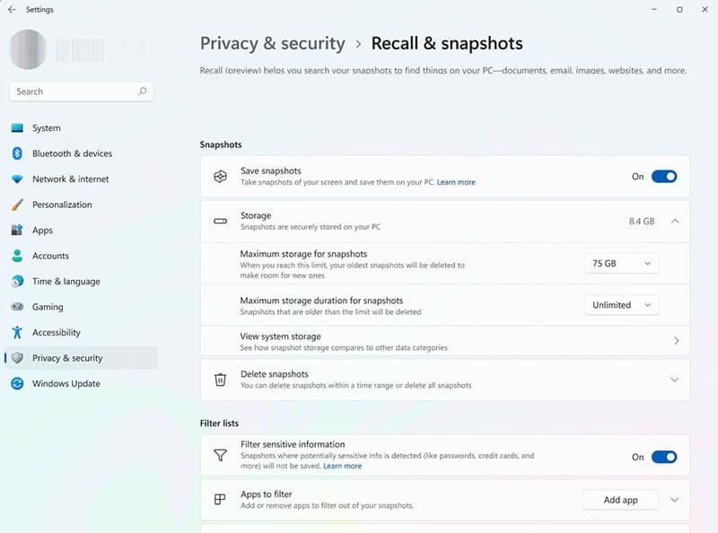Click the Apps to filter title

click(266, 494)
